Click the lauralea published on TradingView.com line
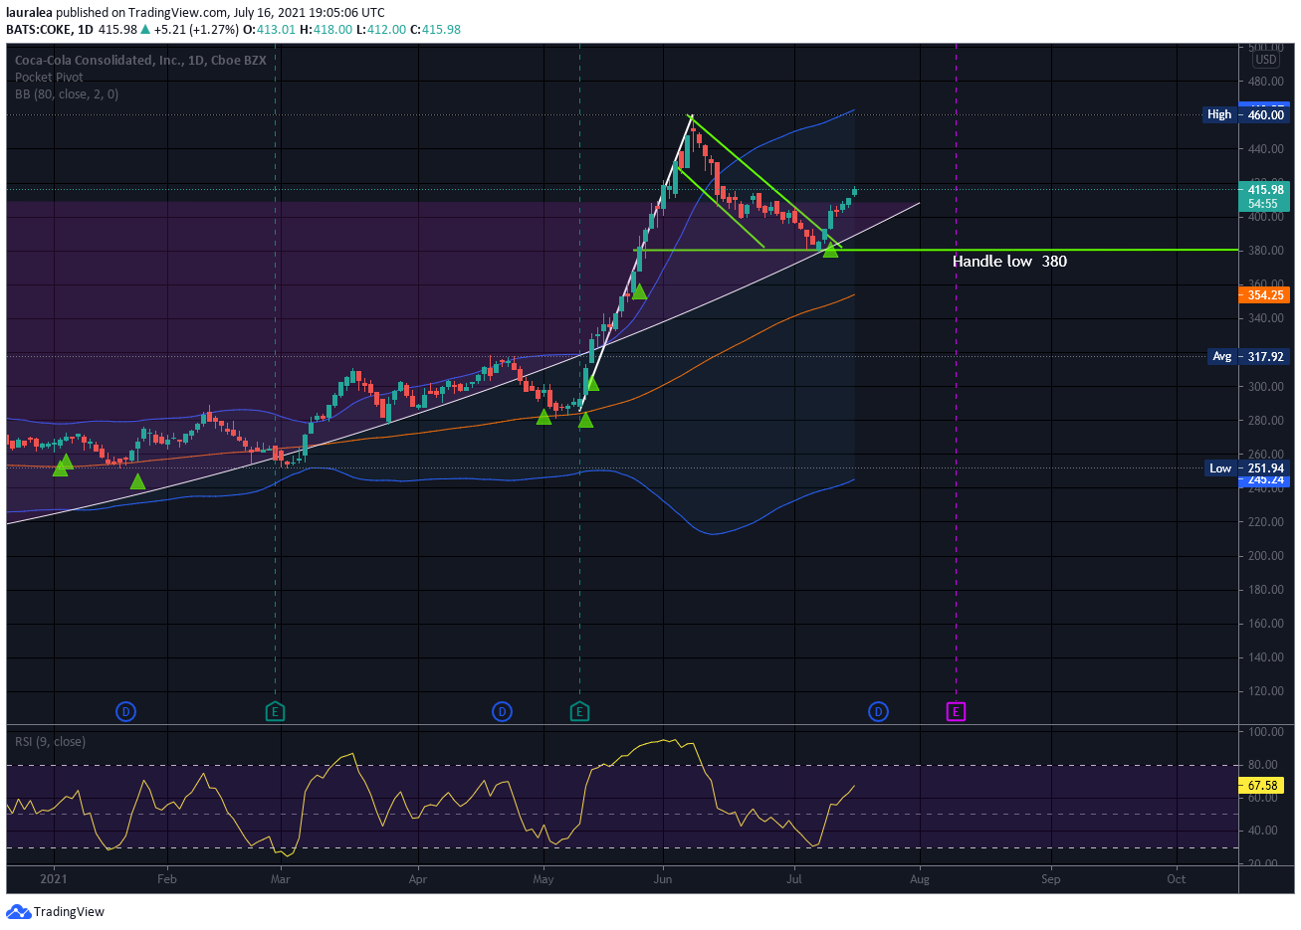This screenshot has width=1301, height=930. (195, 13)
